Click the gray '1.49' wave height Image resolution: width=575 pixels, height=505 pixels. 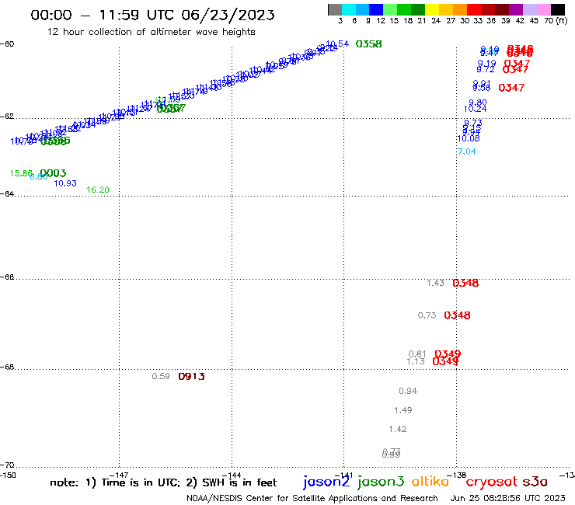tap(403, 410)
